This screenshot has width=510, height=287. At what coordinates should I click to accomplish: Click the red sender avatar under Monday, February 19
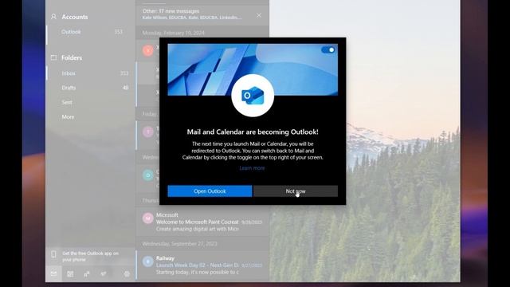click(148, 50)
